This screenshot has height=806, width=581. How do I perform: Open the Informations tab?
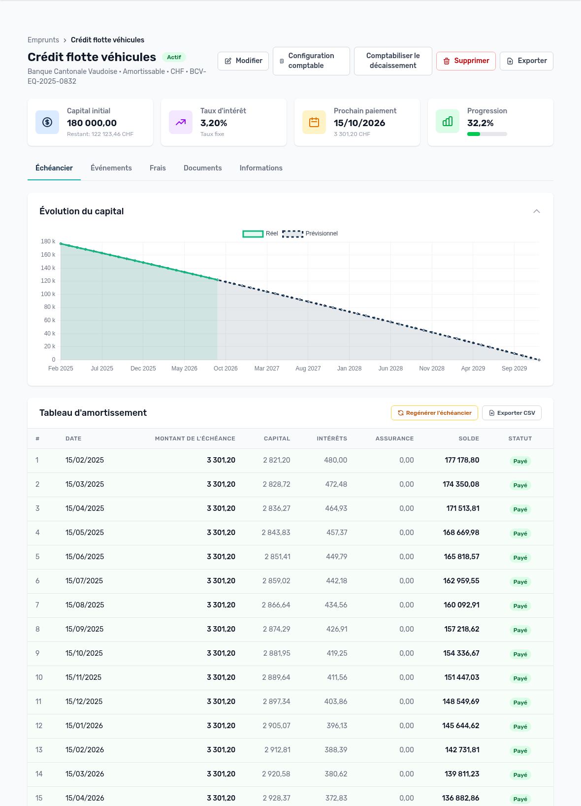[x=261, y=168]
